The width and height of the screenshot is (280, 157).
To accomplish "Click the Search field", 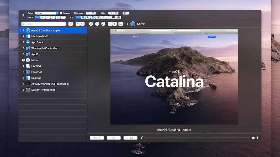I will [x=44, y=24].
